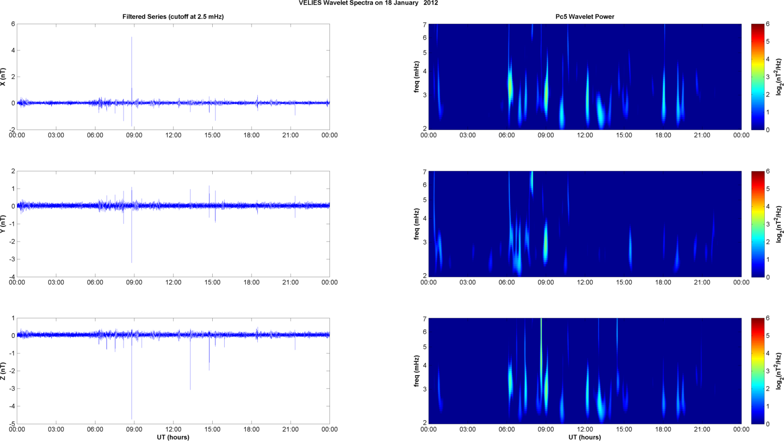The height and width of the screenshot is (441, 784).
Task: Click the "-4" tick on Y (nT) axis
Action: (11, 277)
